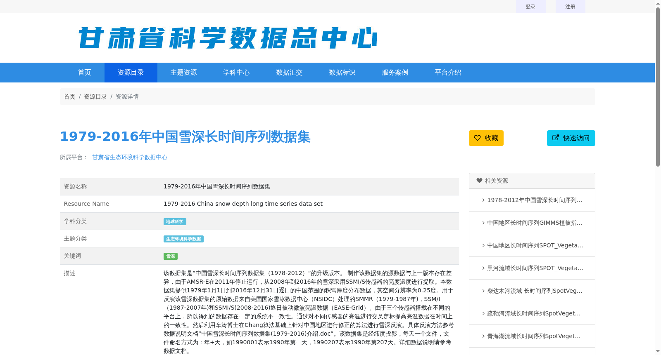Click the 资源详情 breadcrumb text
The width and height of the screenshot is (661, 355).
(127, 96)
